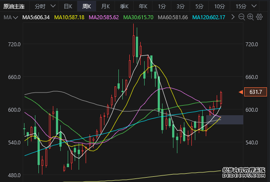This screenshot has width=270, height=182.
Task: Click the latest red candlestick near 631.7
Action: coord(221,98)
